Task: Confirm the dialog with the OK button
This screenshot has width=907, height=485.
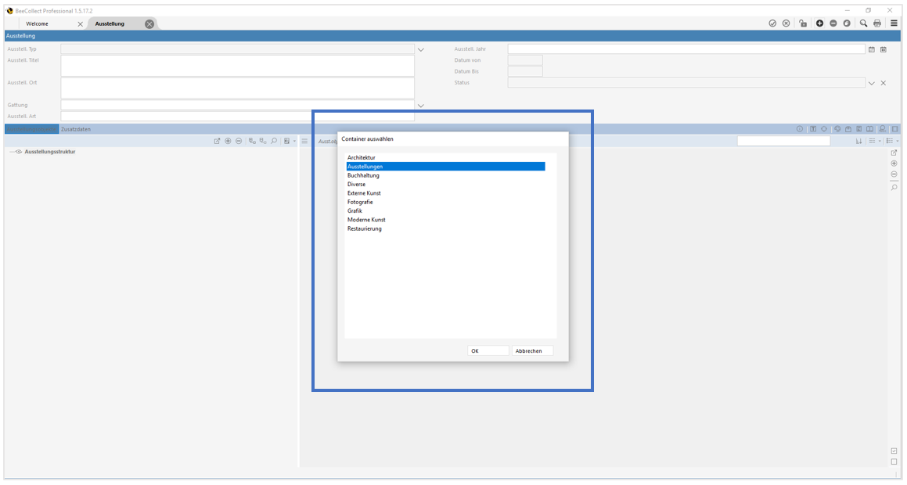Action: coord(488,351)
